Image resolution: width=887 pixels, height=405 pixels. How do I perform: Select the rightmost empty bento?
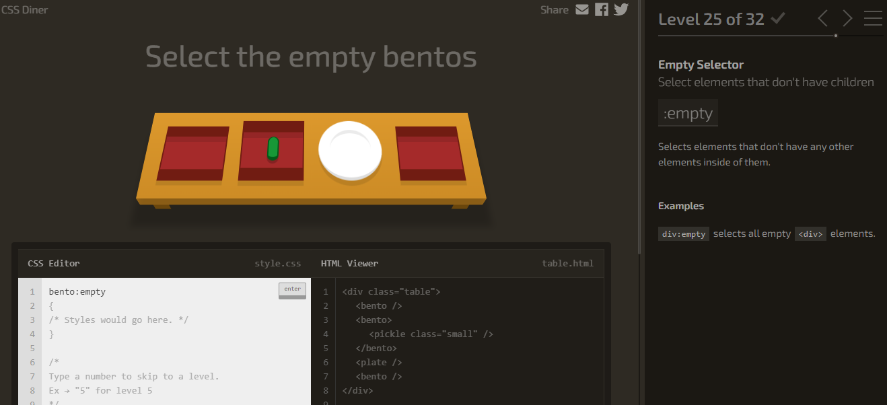[x=430, y=154]
